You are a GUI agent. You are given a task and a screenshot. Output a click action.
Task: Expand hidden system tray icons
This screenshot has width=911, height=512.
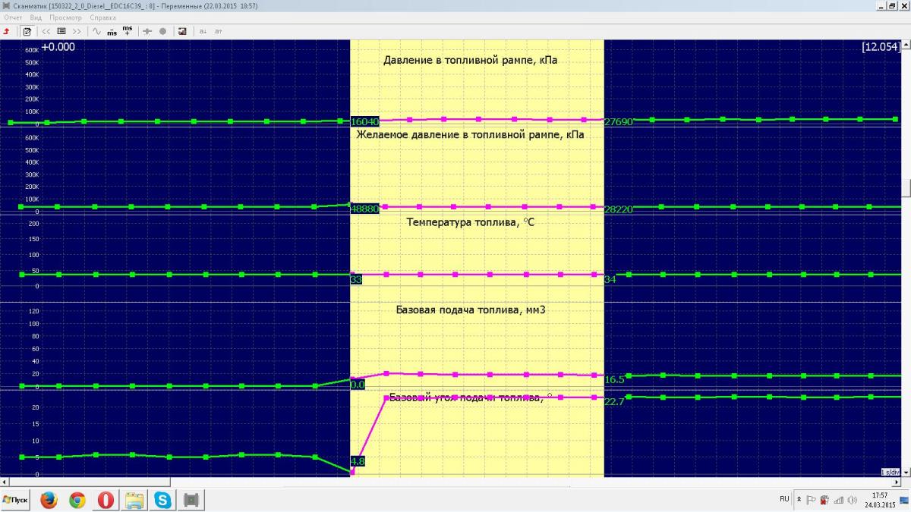(x=799, y=499)
